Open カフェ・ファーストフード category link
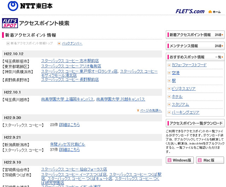 pos(189,65)
